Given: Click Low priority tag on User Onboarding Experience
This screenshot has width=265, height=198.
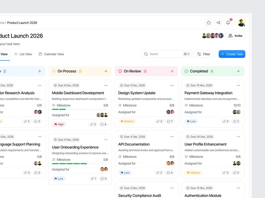Looking at the screenshot, I should [x=59, y=179].
